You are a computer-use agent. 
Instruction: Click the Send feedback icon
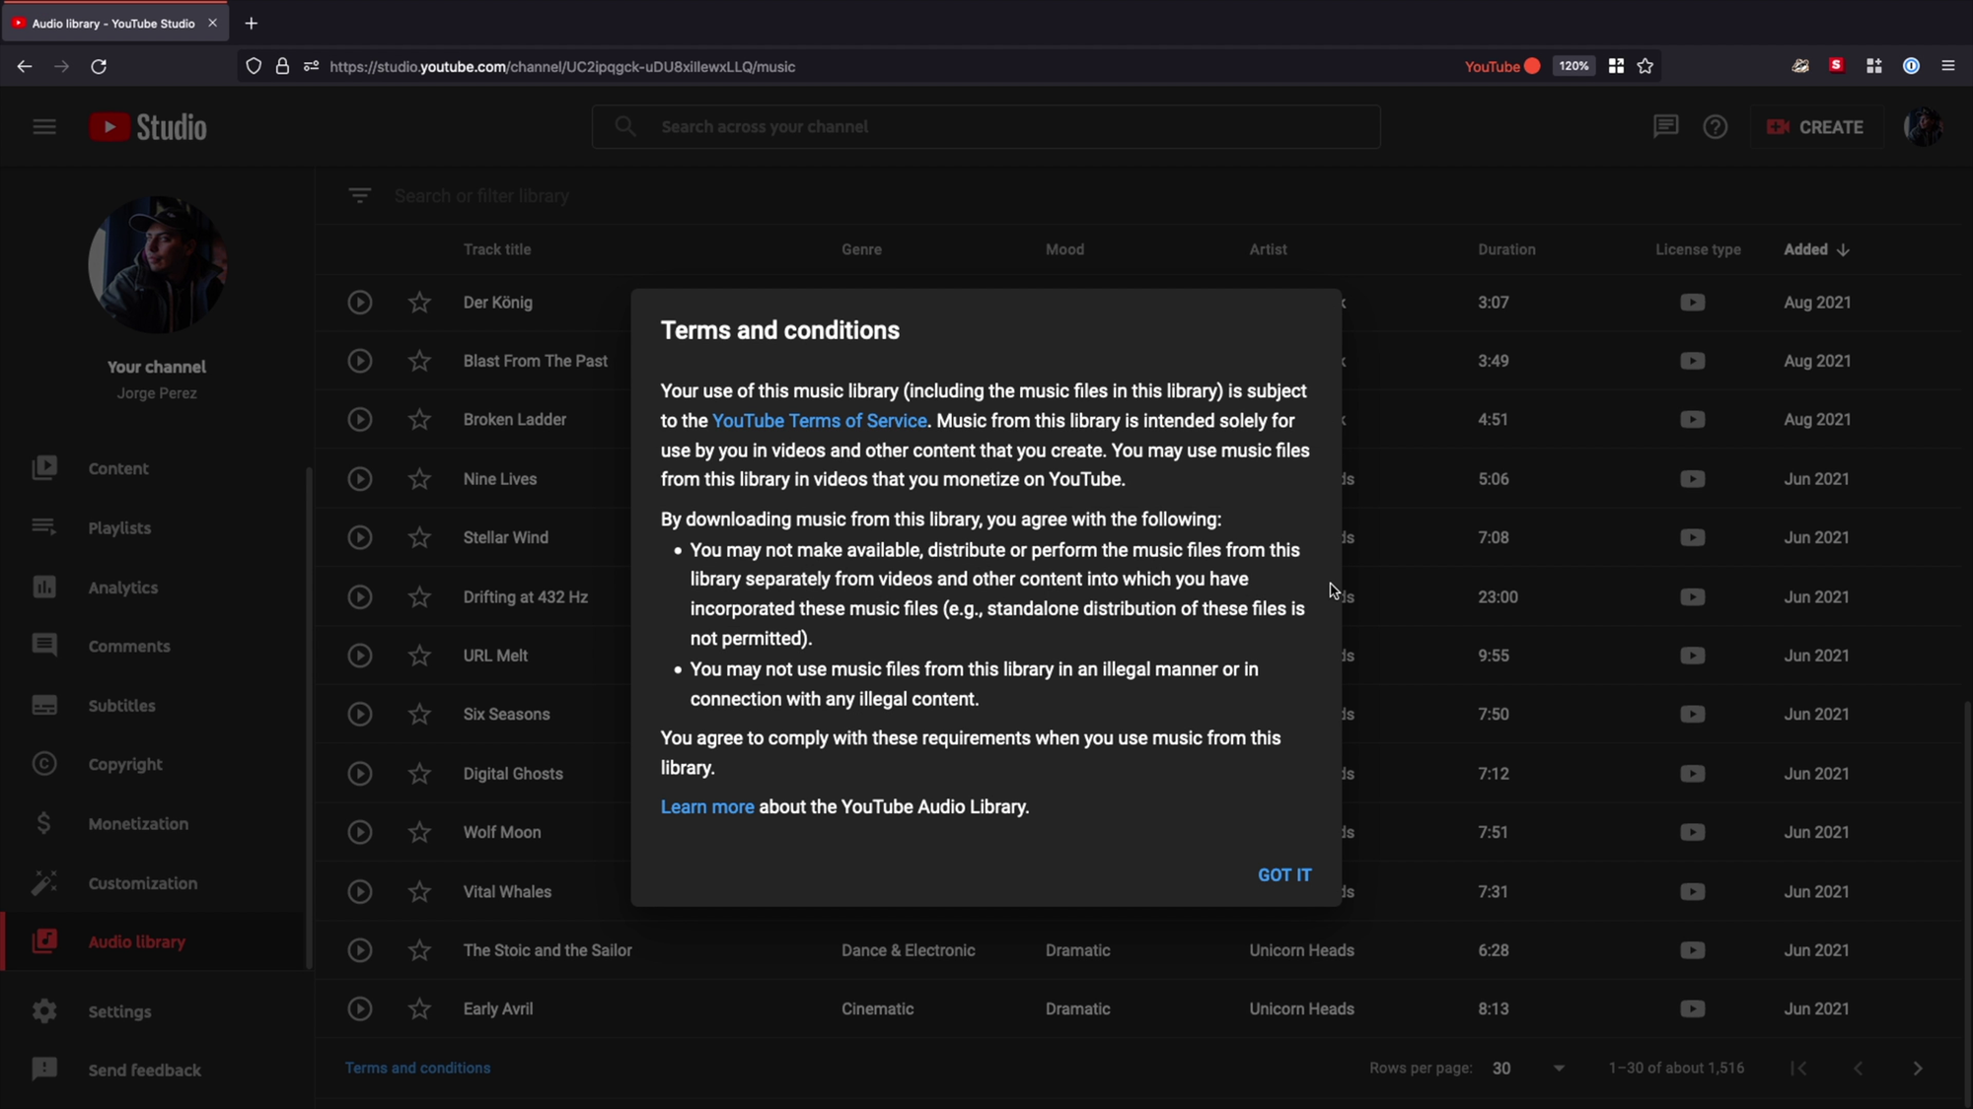tap(44, 1070)
